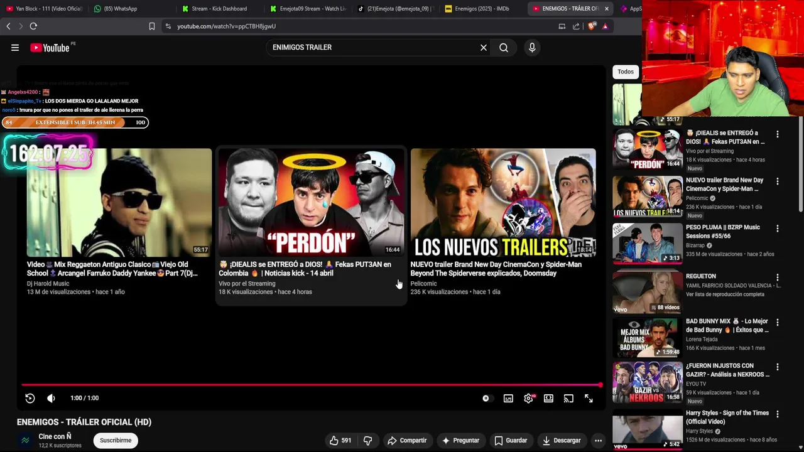Seek on the red progress bar
The image size is (804, 452).
311,385
